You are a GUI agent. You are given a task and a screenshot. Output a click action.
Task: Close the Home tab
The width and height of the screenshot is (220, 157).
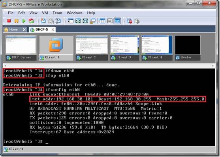coord(24,30)
